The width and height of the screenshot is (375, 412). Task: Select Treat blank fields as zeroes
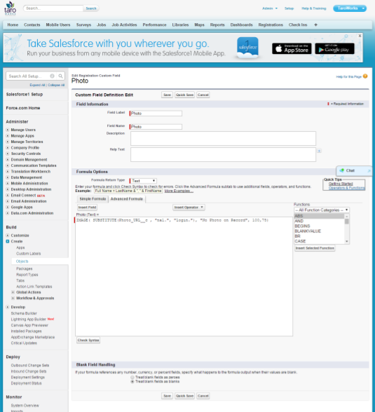pos(132,377)
